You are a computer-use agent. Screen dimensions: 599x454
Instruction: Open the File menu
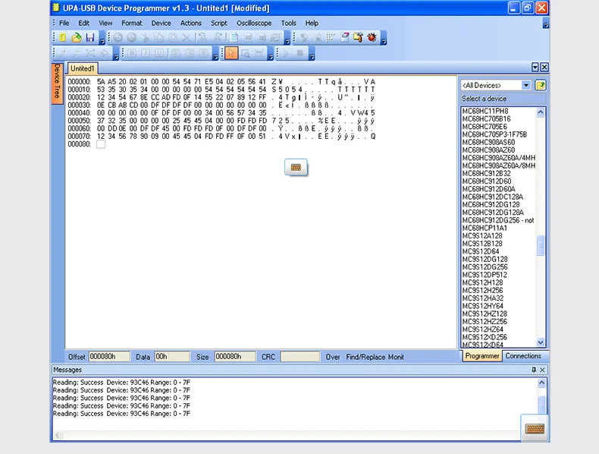pos(64,23)
